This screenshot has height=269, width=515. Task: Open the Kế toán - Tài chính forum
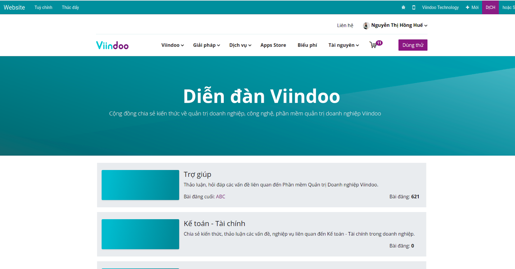coord(214,223)
